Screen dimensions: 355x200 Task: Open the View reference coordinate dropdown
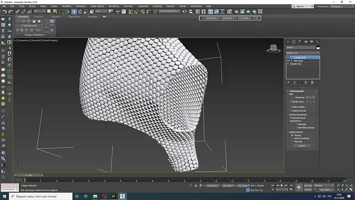(101, 11)
